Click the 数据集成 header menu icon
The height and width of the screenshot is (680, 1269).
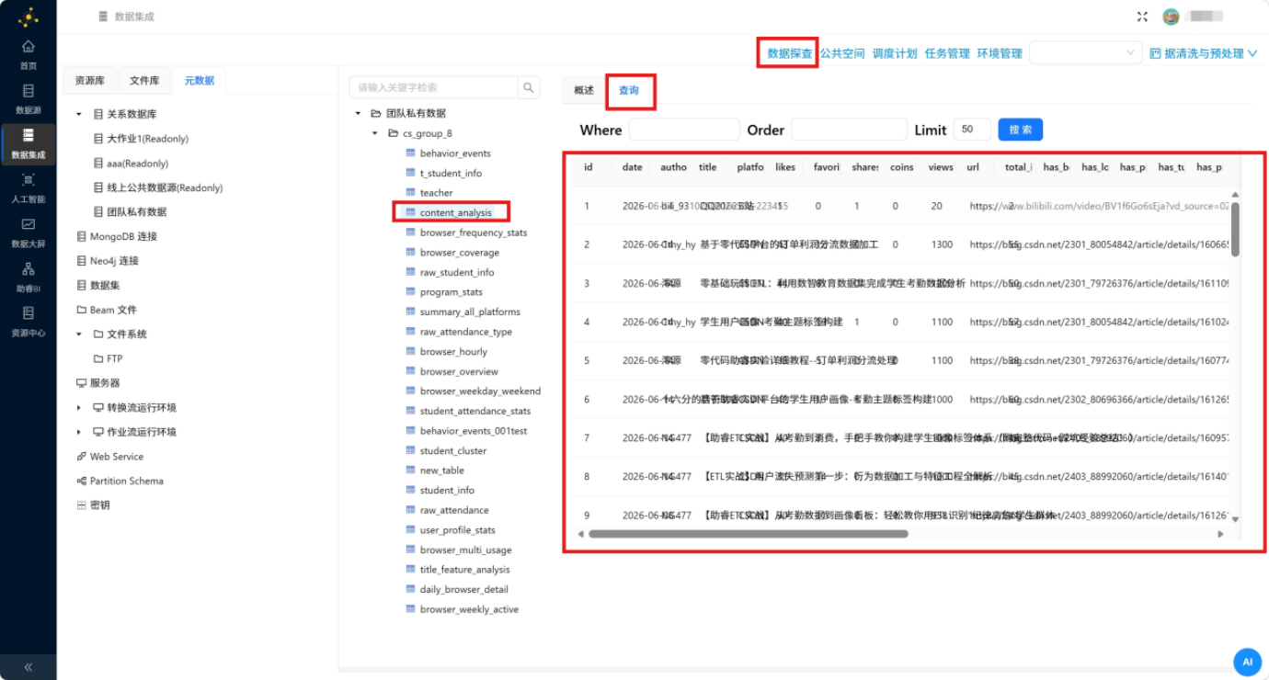coord(103,17)
